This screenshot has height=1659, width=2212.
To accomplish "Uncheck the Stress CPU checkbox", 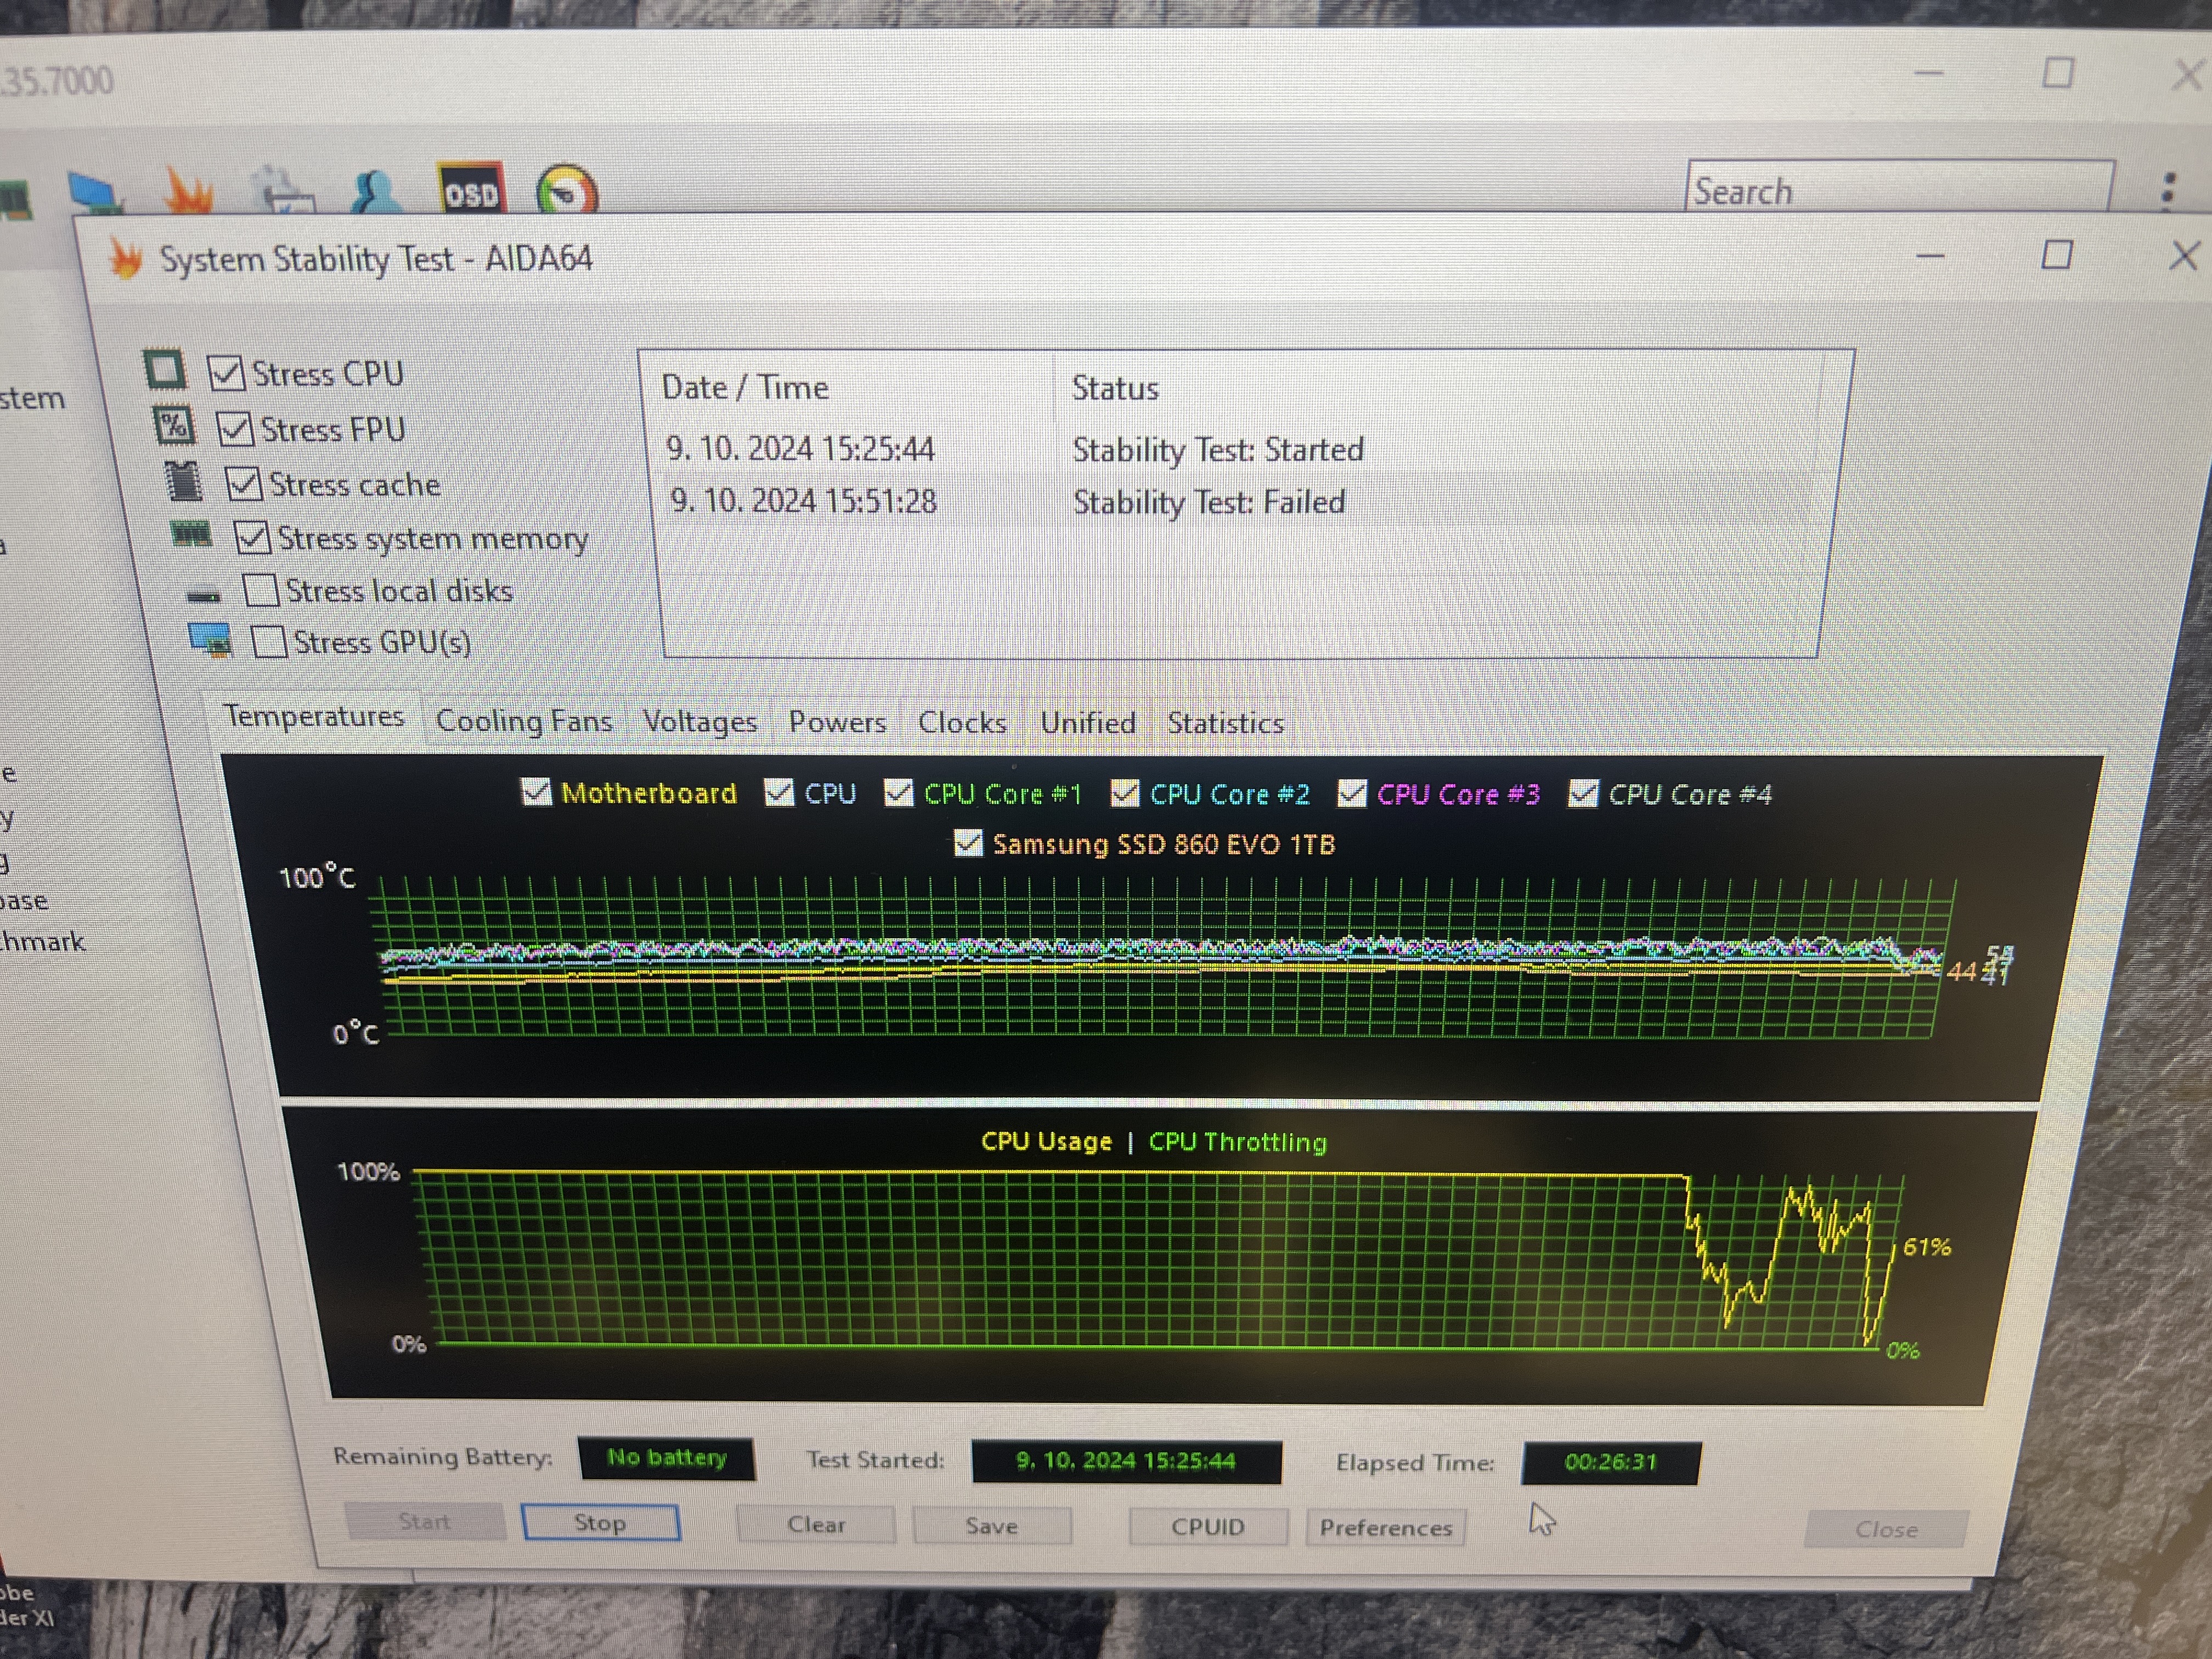I will click(x=226, y=374).
